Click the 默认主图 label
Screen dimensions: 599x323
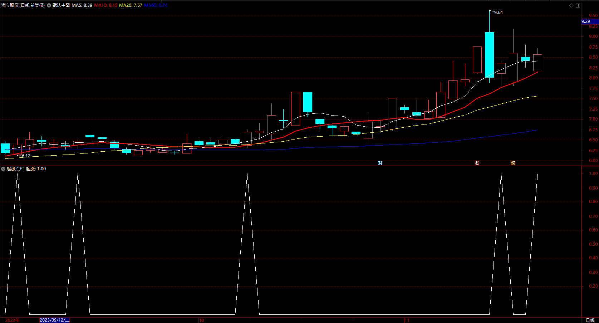click(61, 5)
